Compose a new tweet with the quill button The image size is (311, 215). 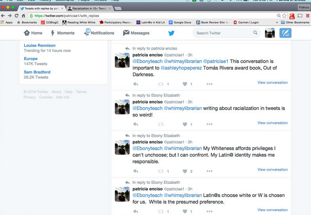285,33
